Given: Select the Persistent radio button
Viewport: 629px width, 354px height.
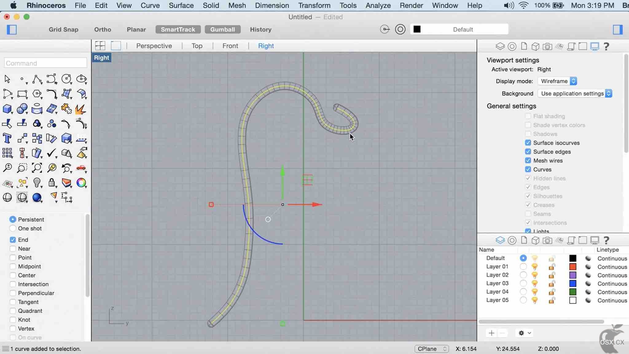Looking at the screenshot, I should 13,219.
